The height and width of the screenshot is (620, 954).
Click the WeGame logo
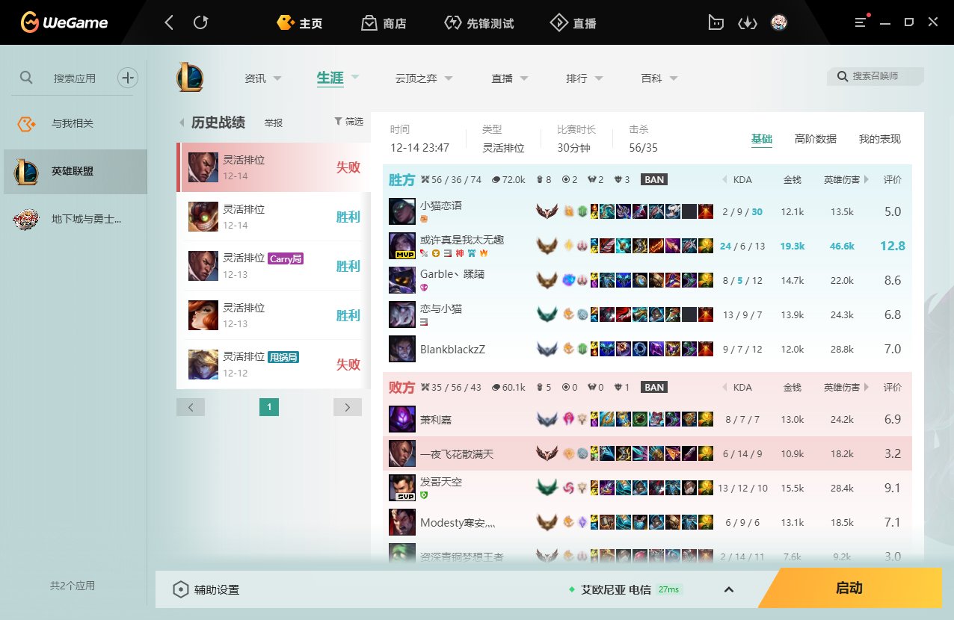[x=64, y=22]
